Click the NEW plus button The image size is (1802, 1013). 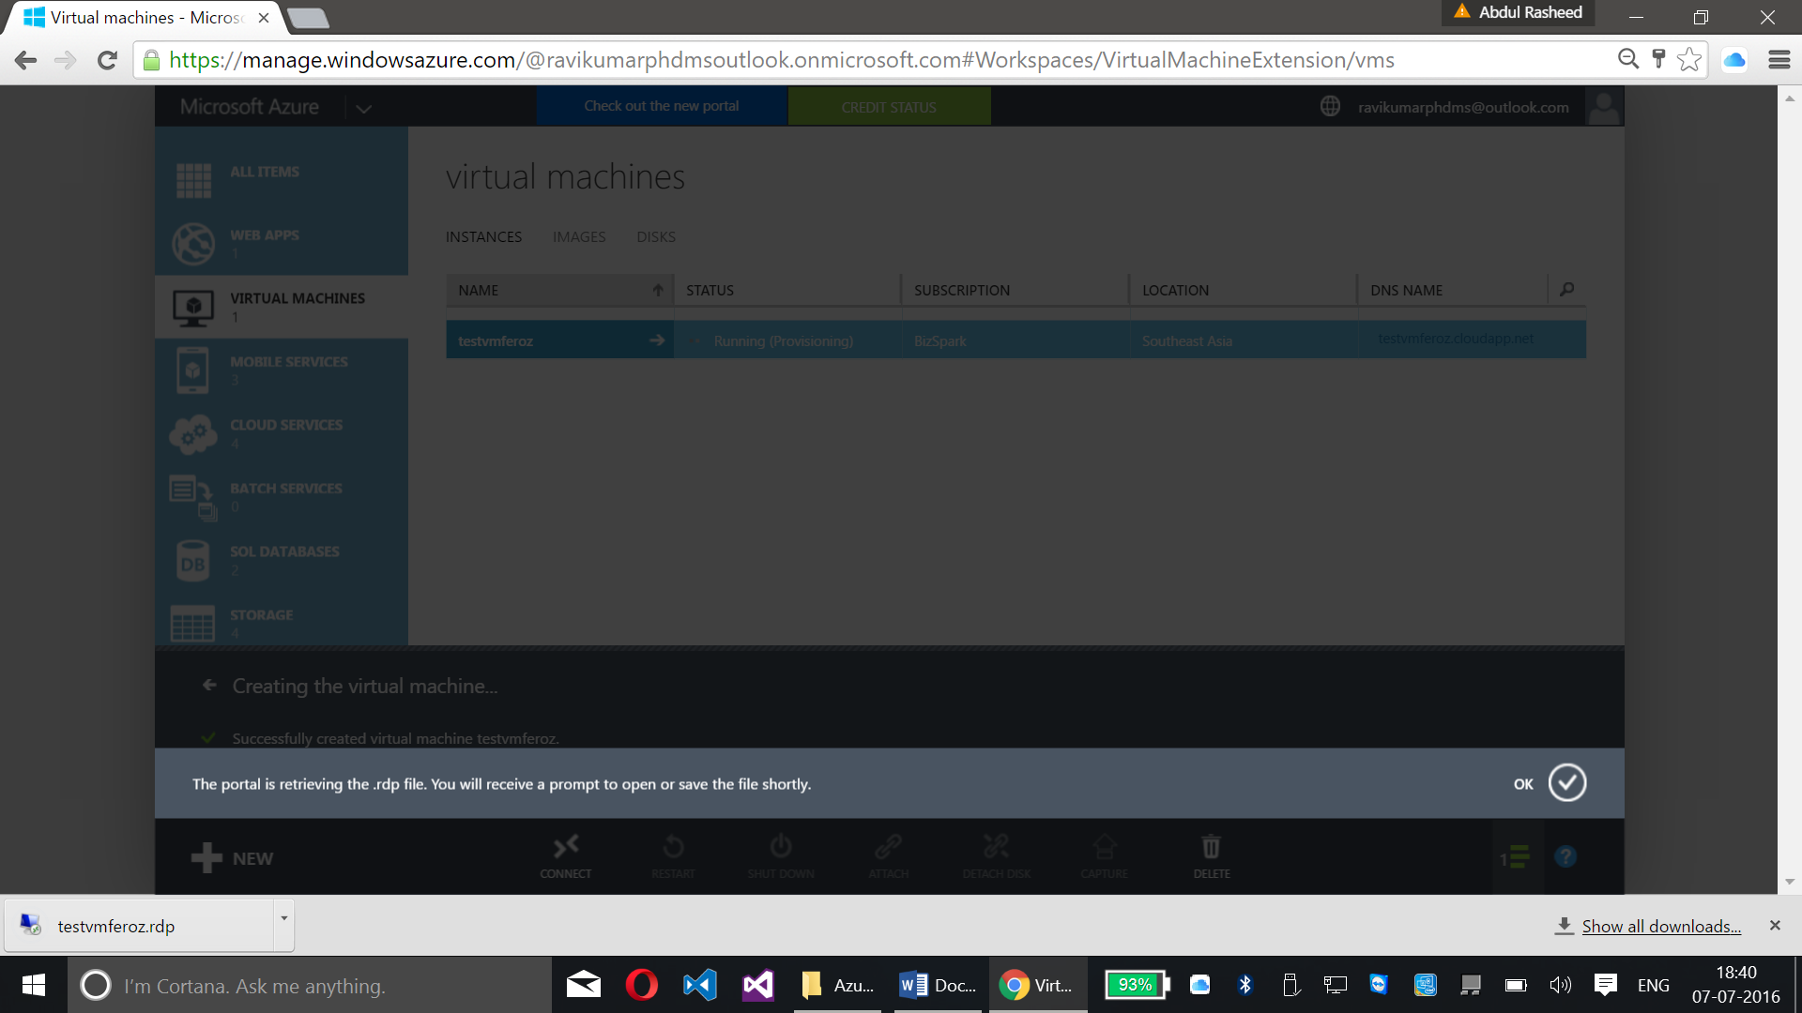tap(233, 858)
